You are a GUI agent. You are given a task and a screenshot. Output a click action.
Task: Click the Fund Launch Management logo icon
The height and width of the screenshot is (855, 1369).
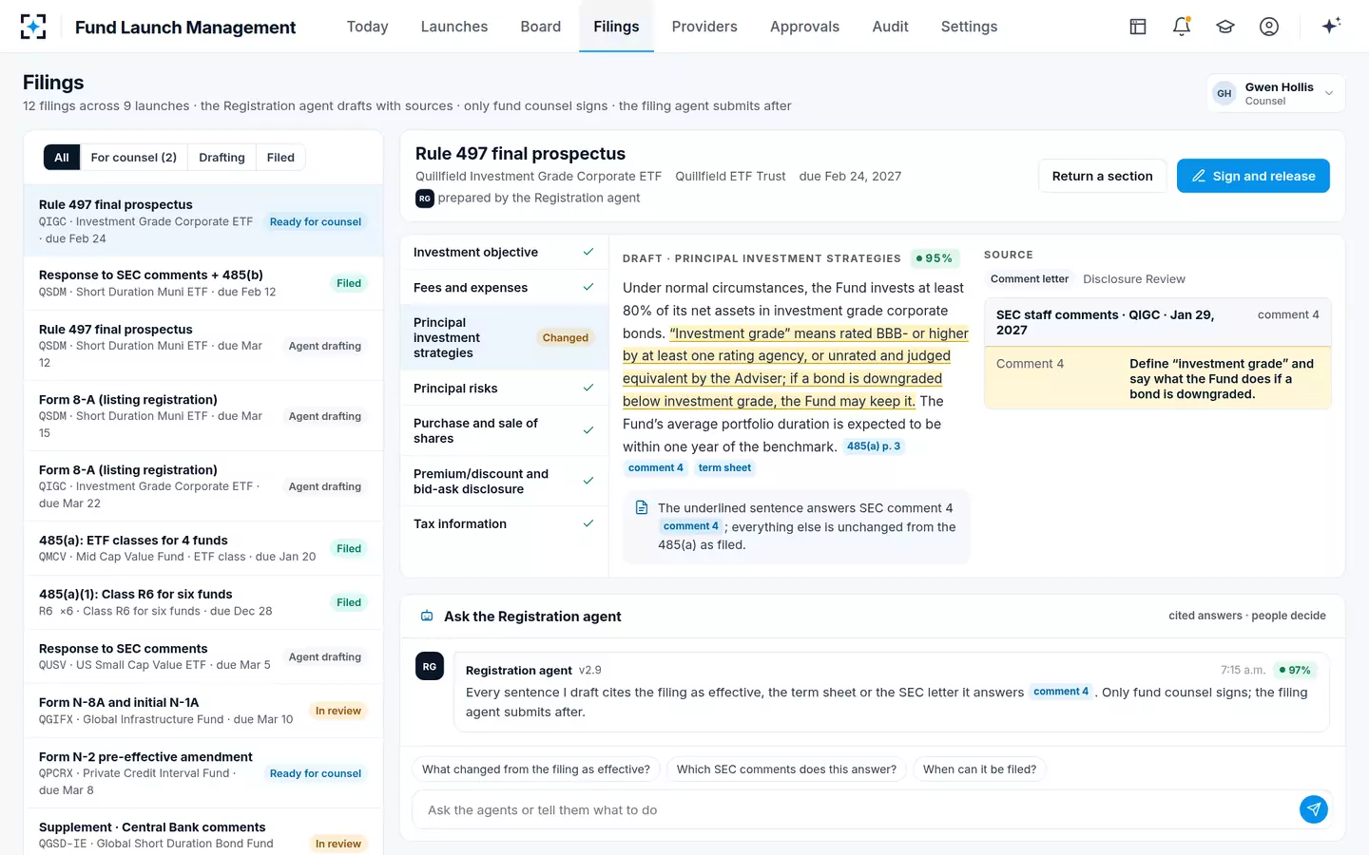click(x=33, y=27)
